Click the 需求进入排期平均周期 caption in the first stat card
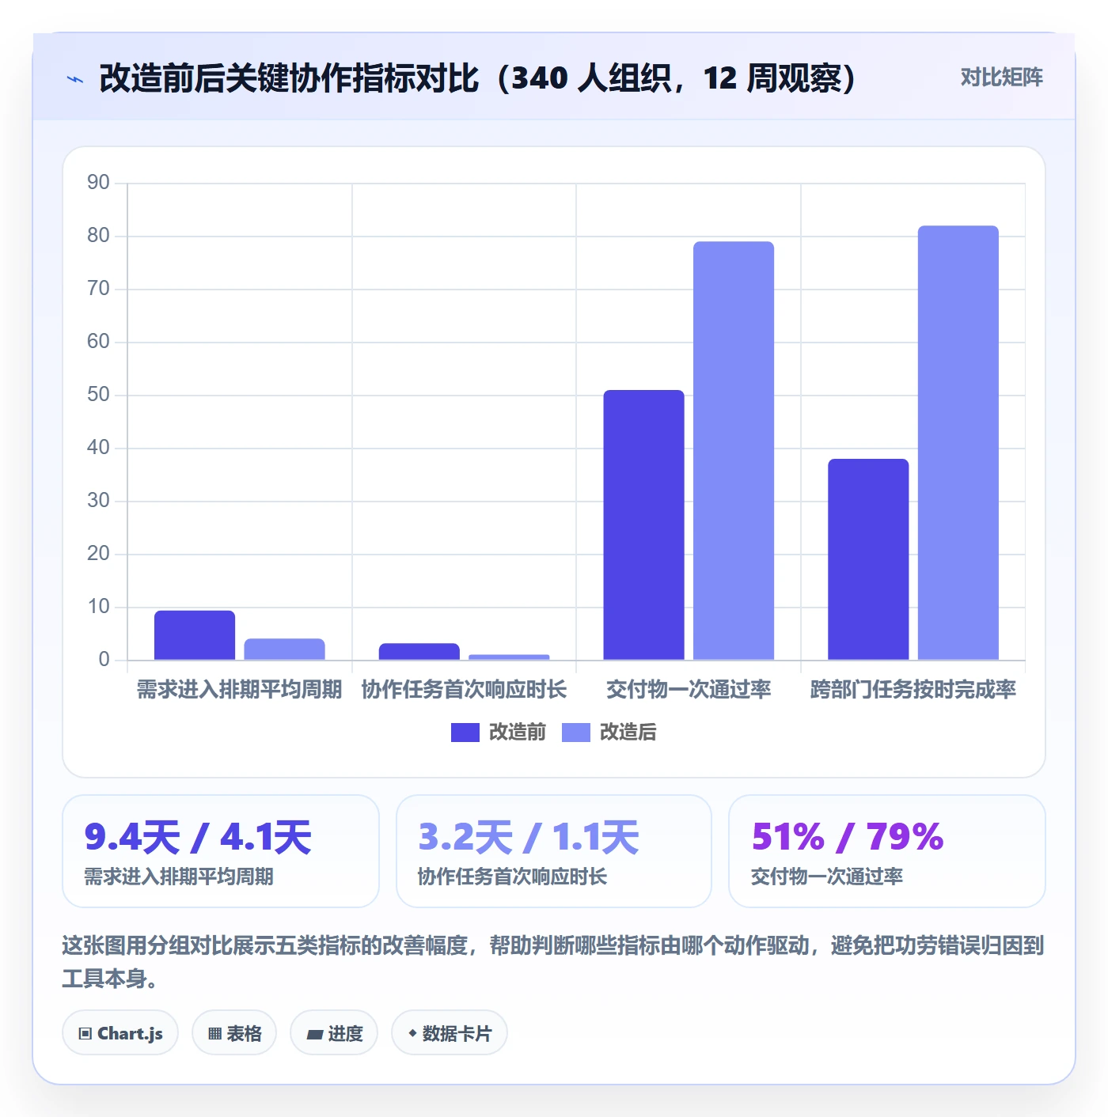The height and width of the screenshot is (1117, 1108). click(179, 877)
